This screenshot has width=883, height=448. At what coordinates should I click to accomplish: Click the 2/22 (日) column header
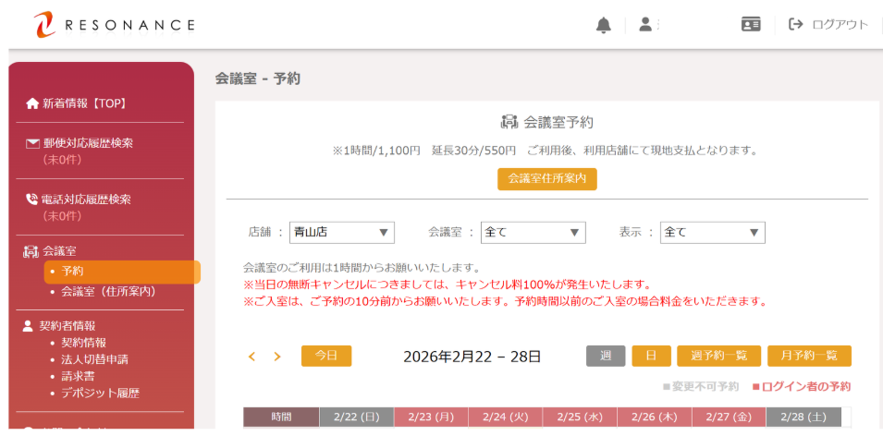(x=357, y=418)
